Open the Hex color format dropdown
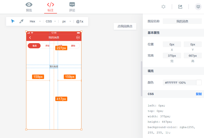Viewport: 204px width, 138px height. tap(35, 21)
